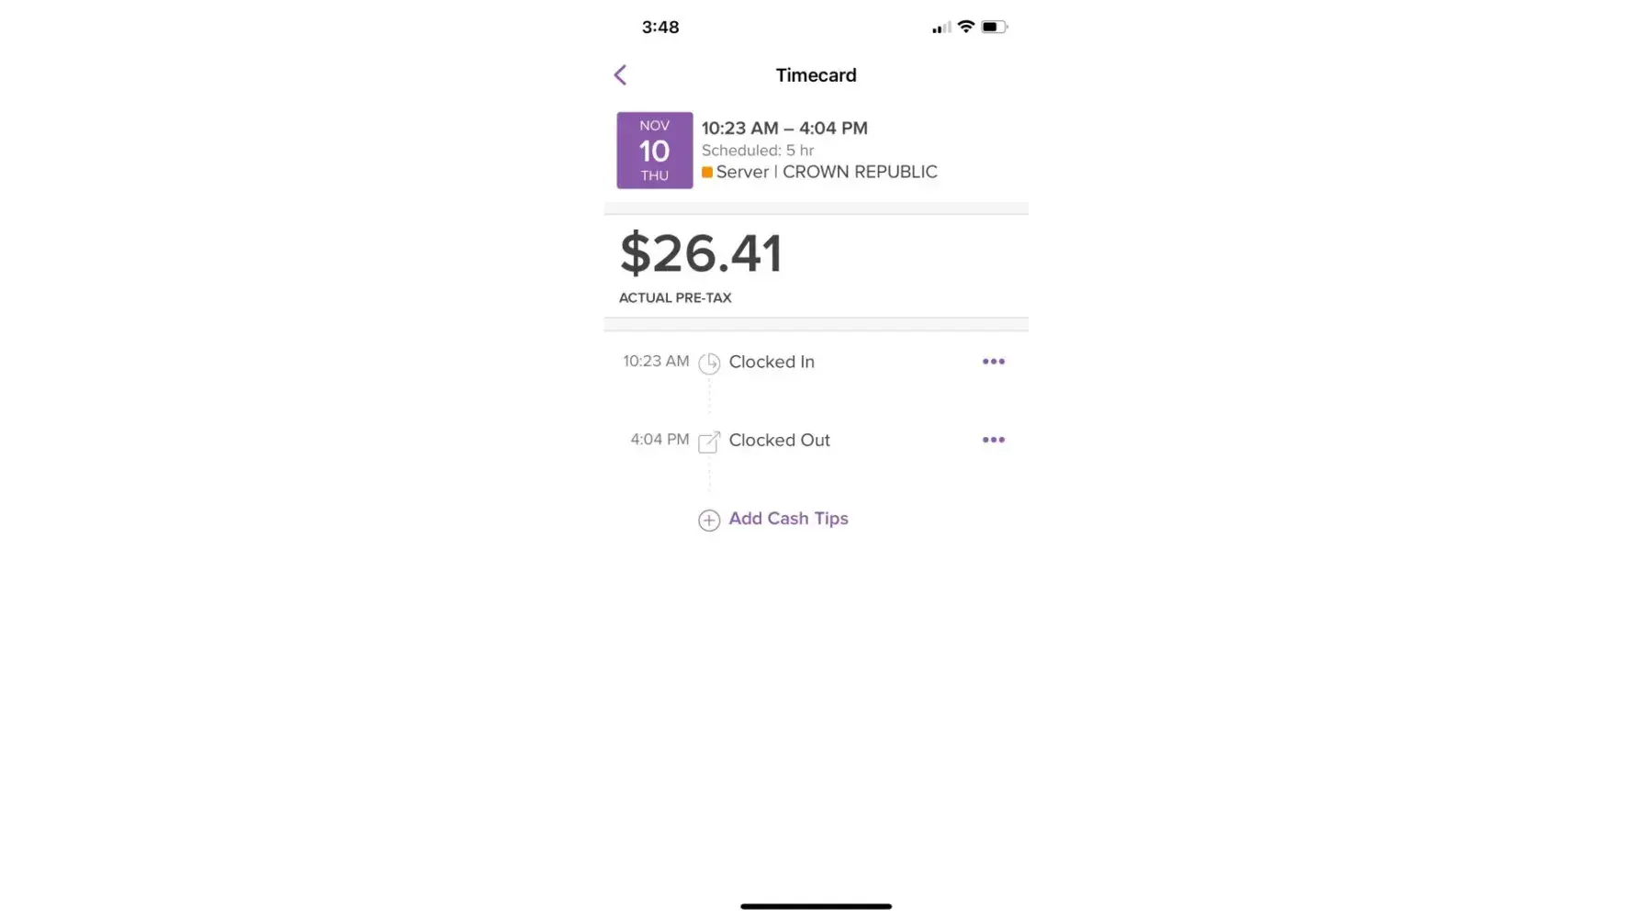Select the NOV 10 THU date badge
Screen dimensions: 1633x918
pos(655,151)
